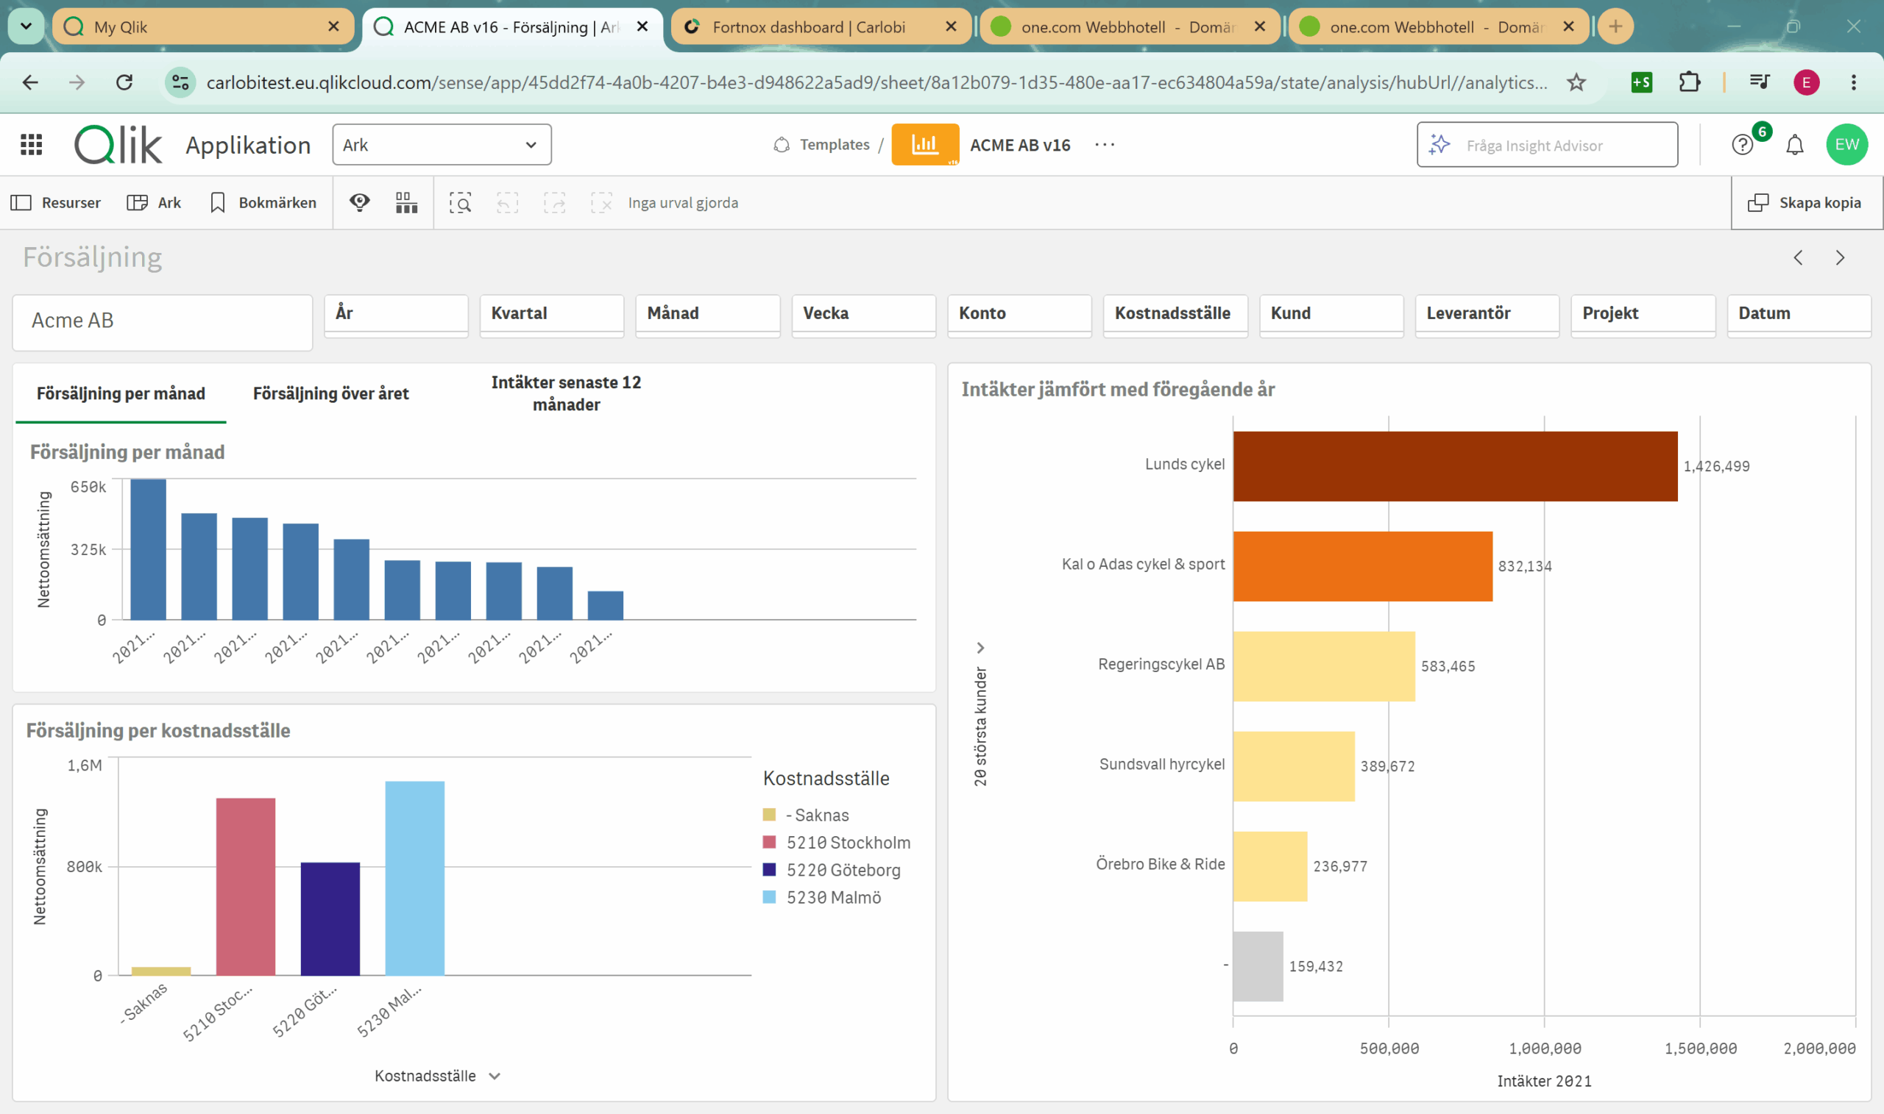Clear all selections icon
The width and height of the screenshot is (1884, 1114).
click(x=602, y=203)
